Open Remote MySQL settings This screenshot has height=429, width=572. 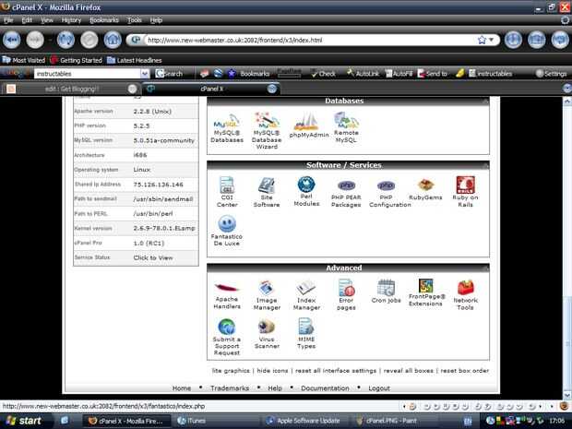(346, 127)
